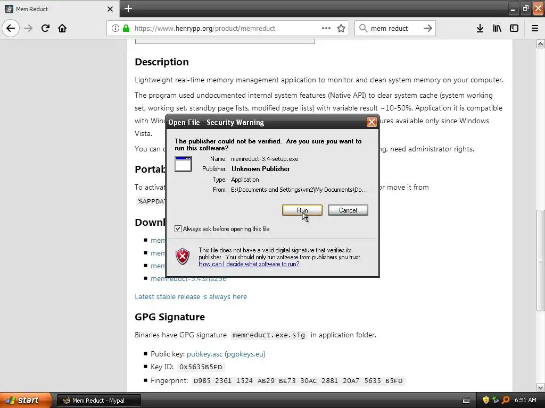Screen dimensions: 545x408
Task: Open the pubkey.asc link
Action: [204, 354]
